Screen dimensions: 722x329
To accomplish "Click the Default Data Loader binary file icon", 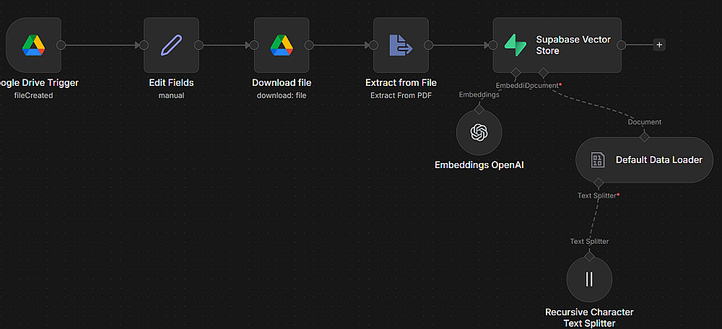I will [598, 160].
